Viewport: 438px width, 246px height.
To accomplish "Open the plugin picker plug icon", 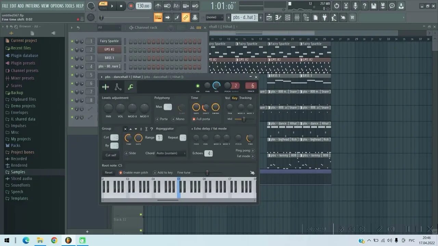I will (x=325, y=17).
